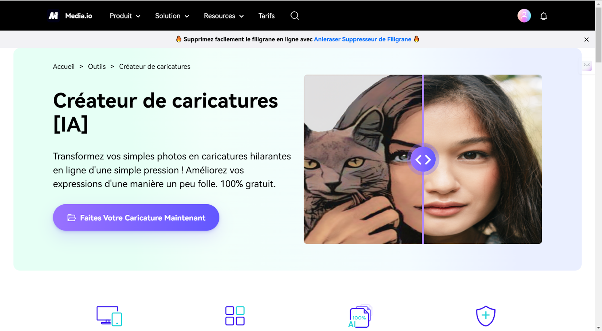The width and height of the screenshot is (602, 331).
Task: Go to Outils breadcrumb link
Action: click(97, 67)
